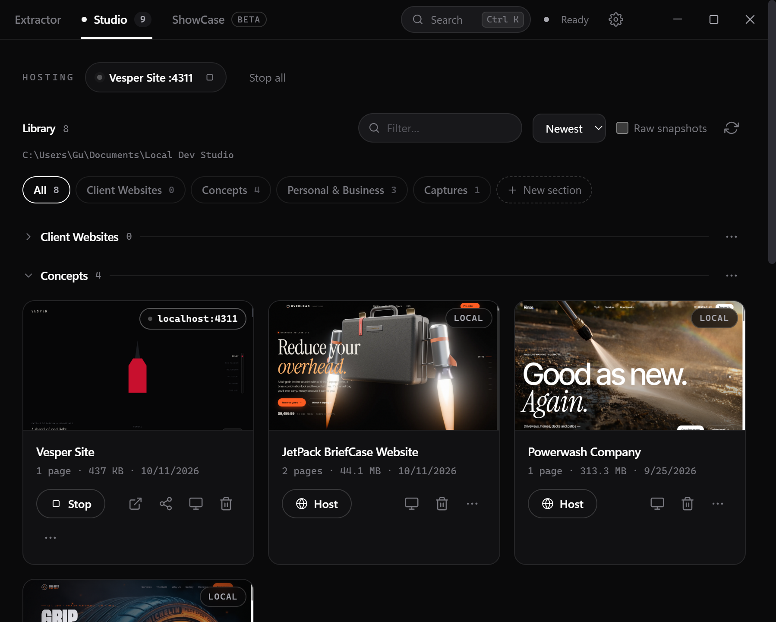This screenshot has height=622, width=776.
Task: Host the Powerwash Company site
Action: click(x=562, y=504)
